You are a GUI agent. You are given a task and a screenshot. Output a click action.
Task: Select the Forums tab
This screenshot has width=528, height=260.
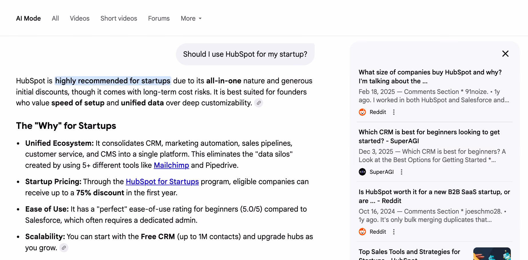click(159, 18)
